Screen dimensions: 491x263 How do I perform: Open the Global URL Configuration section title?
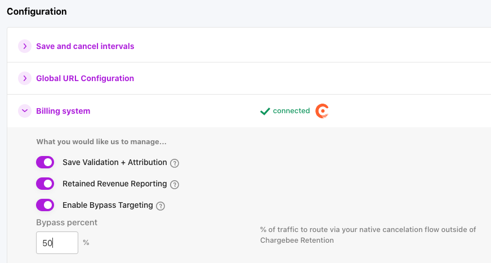pos(85,78)
